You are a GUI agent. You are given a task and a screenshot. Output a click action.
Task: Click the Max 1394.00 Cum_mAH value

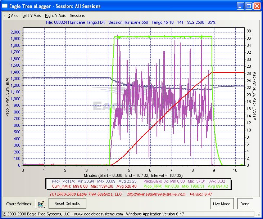pos(102,186)
